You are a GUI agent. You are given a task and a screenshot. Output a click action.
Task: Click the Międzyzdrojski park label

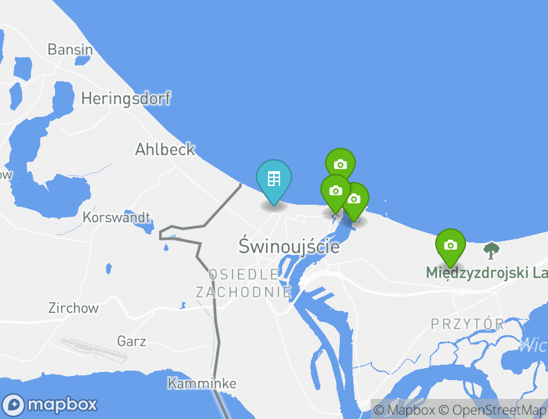coord(487,273)
